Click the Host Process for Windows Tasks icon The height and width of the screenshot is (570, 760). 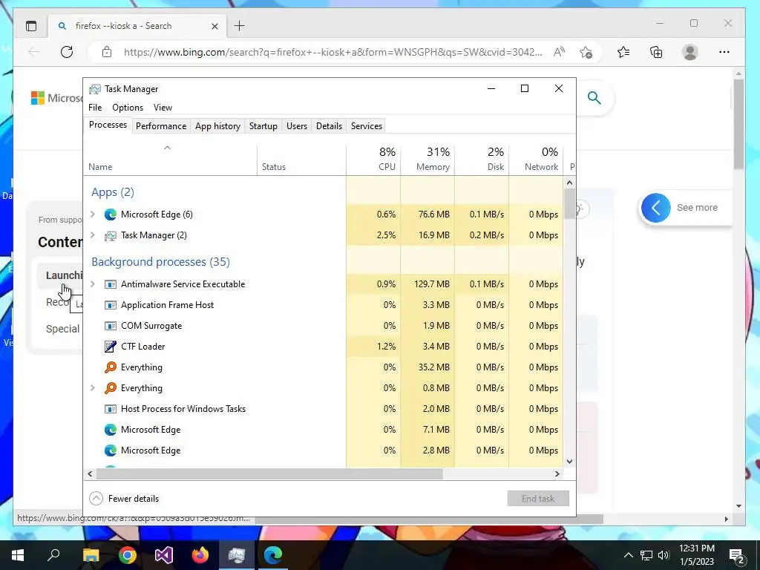(x=111, y=409)
